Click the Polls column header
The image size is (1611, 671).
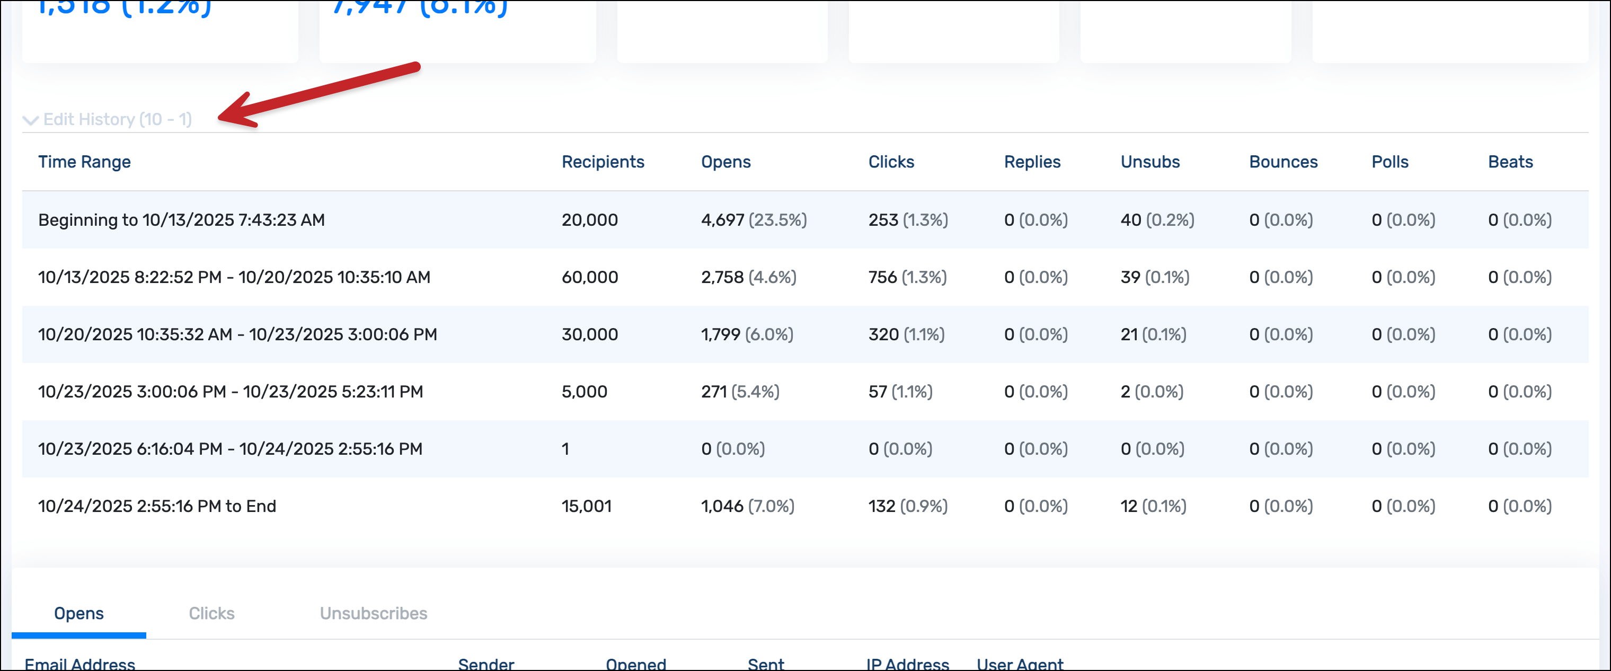[x=1389, y=162]
